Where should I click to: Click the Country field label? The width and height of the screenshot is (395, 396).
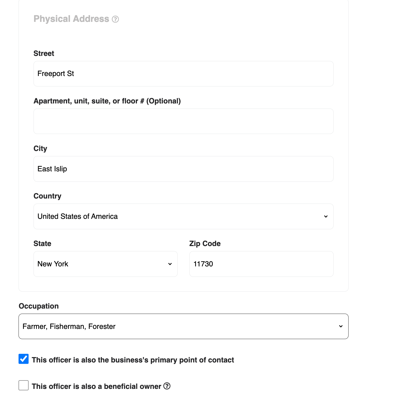[x=47, y=196]
